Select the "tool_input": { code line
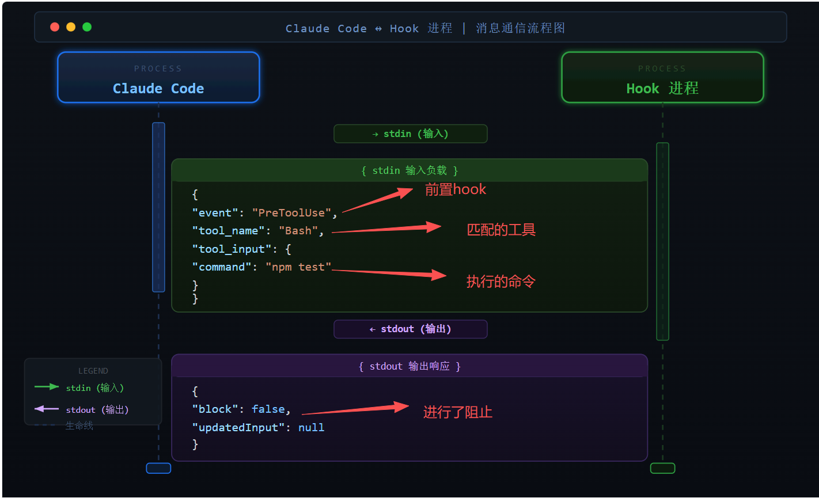 (x=242, y=249)
